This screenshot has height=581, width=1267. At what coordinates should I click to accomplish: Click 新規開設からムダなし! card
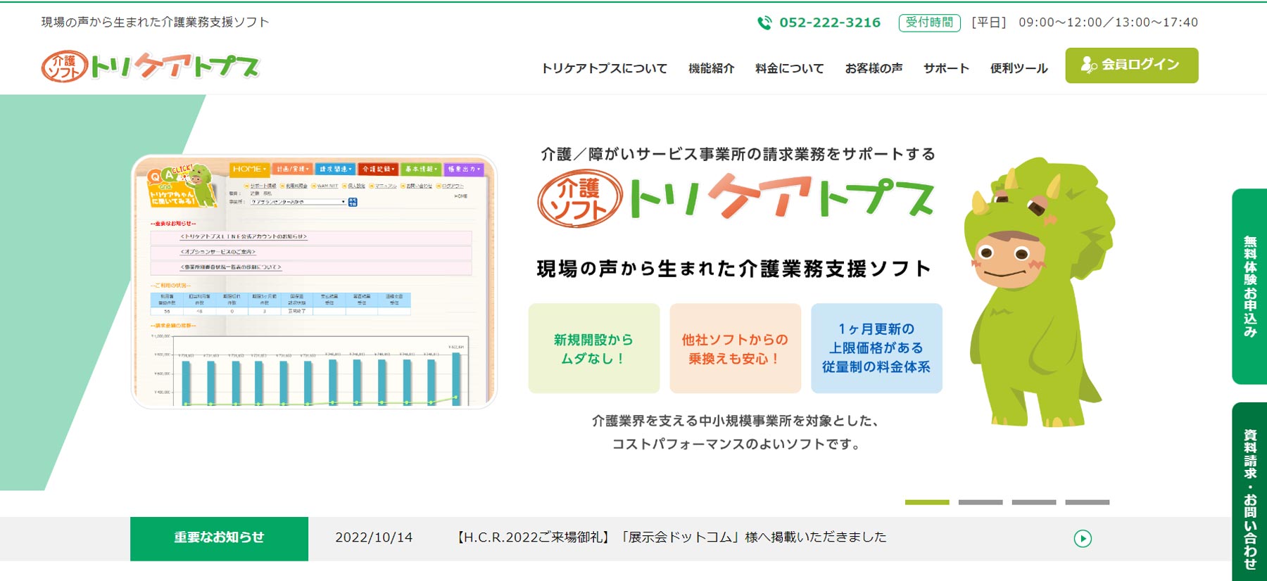(x=594, y=348)
